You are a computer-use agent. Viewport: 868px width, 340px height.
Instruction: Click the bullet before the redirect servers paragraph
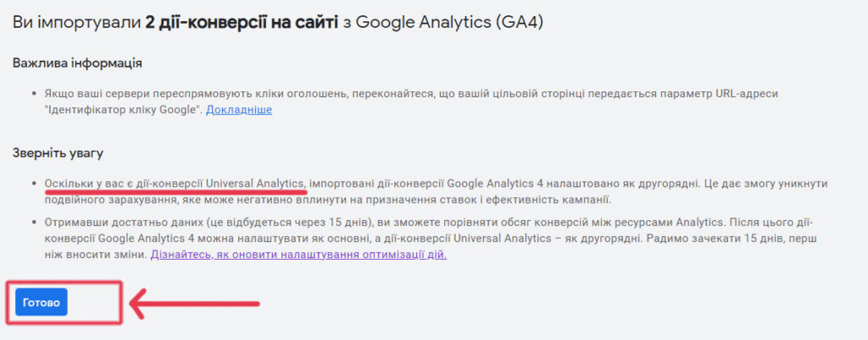pyautogui.click(x=32, y=93)
